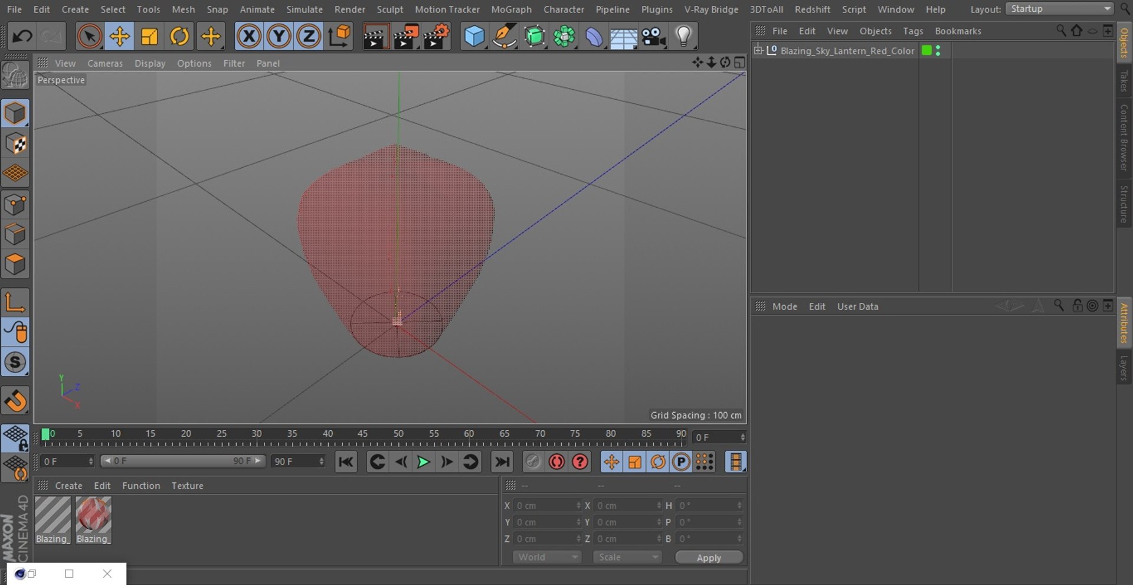1133x585 pixels.
Task: Toggle parameter keyframe P button
Action: click(x=681, y=462)
